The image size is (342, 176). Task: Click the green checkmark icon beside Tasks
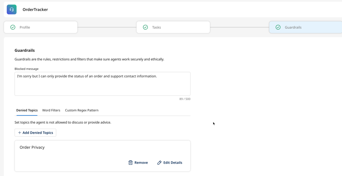[145, 27]
